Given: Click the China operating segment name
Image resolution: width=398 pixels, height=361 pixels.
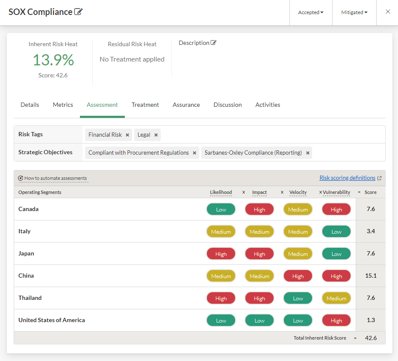Looking at the screenshot, I should pyautogui.click(x=26, y=276).
